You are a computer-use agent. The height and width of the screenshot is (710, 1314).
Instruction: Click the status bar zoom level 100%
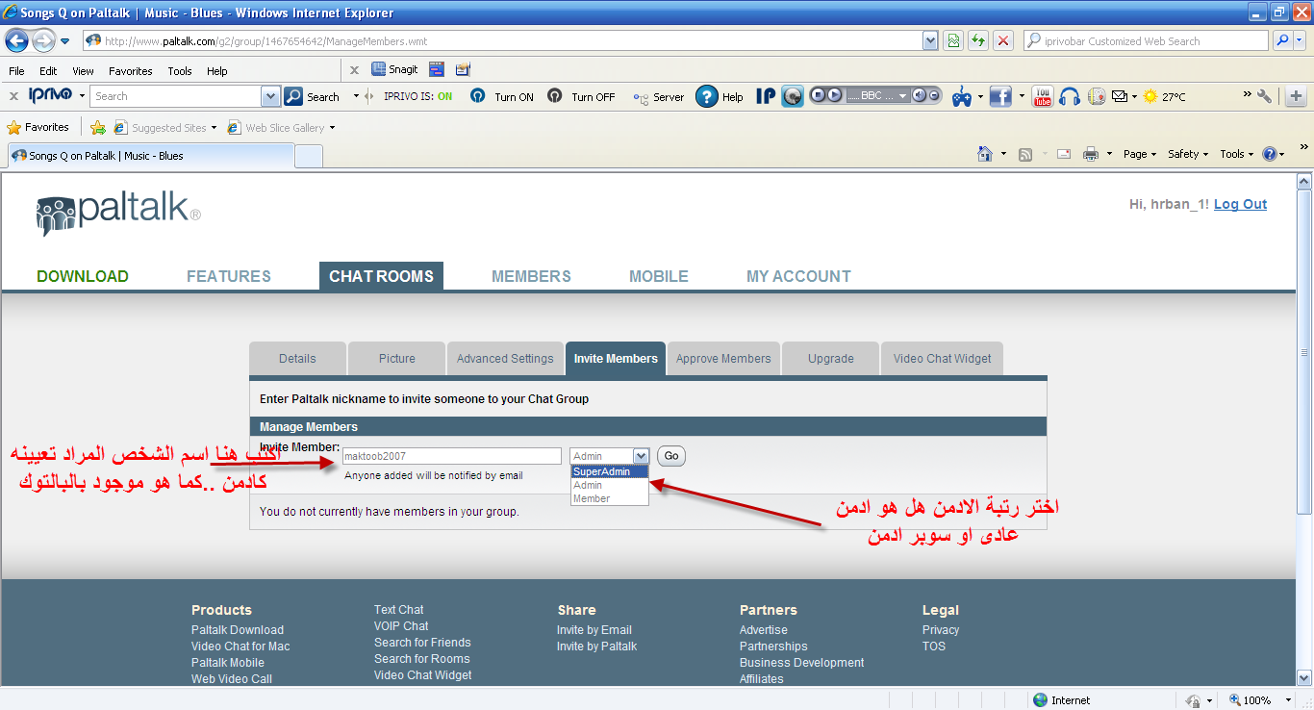1256,700
